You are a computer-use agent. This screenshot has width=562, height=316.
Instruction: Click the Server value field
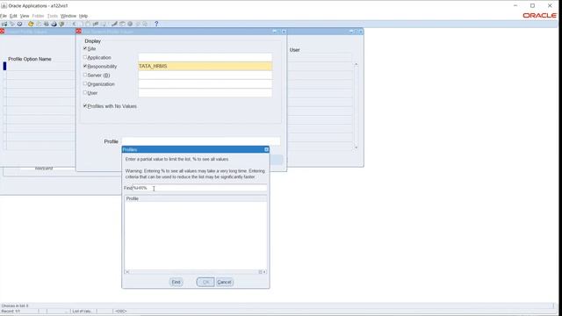click(x=205, y=75)
